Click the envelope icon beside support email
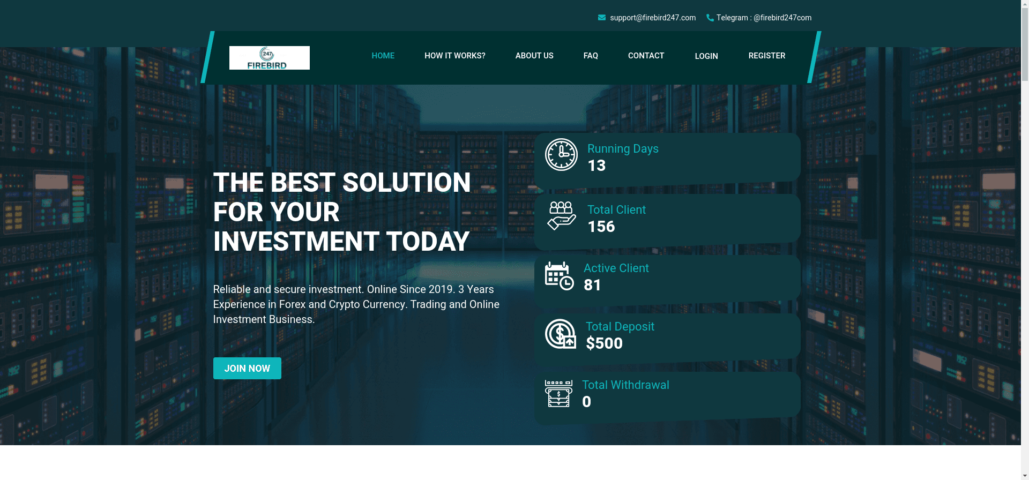Image resolution: width=1029 pixels, height=480 pixels. pos(602,18)
